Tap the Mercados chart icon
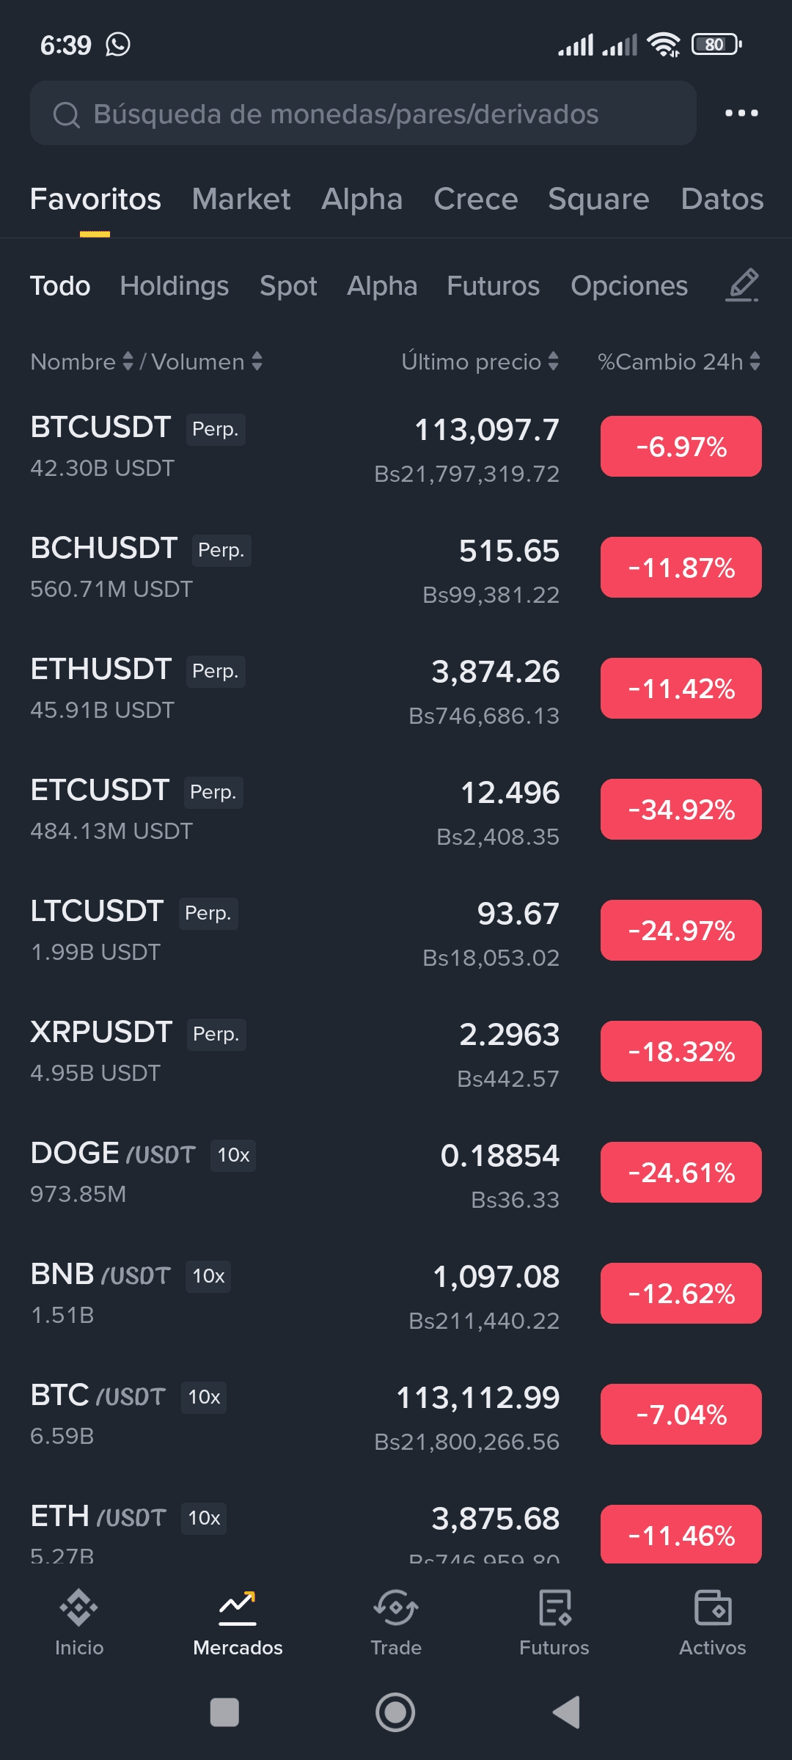Image resolution: width=792 pixels, height=1760 pixels. [x=238, y=1609]
